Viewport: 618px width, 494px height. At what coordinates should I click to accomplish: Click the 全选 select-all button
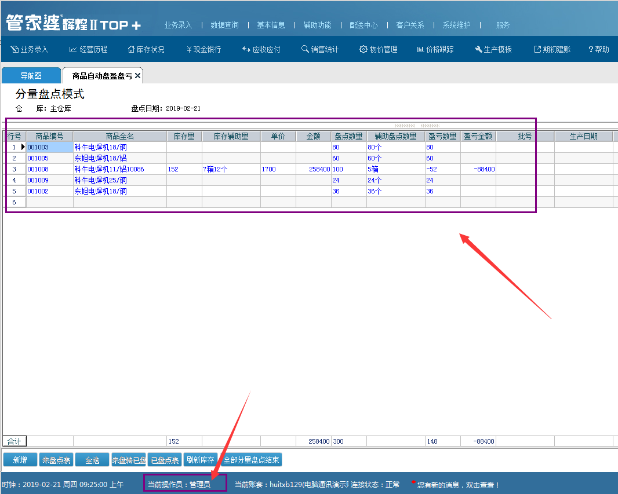(92, 460)
